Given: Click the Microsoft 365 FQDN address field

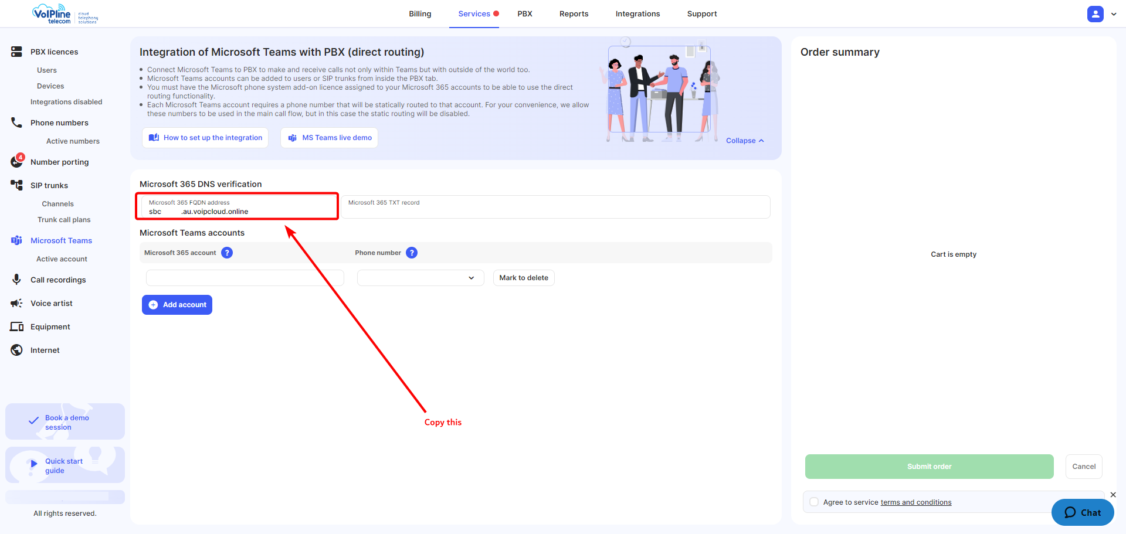Looking at the screenshot, I should tap(240, 207).
